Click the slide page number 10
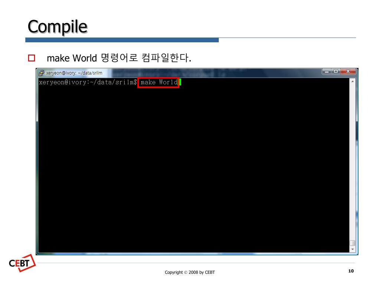The width and height of the screenshot is (380, 285). tap(351, 271)
